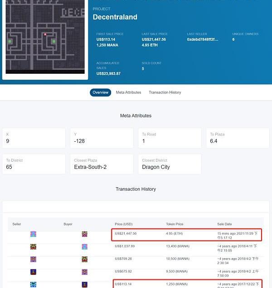
Task: Click the Seller column header
Action: pyautogui.click(x=17, y=224)
